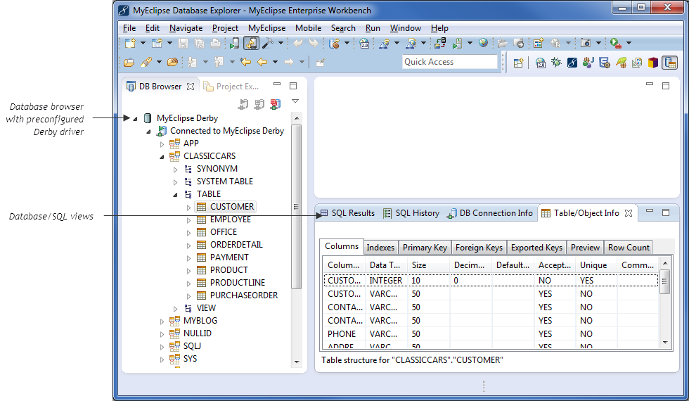Screen dimensions: 689x401
Task: Click the camera capture toolbar icon
Action: 585,44
